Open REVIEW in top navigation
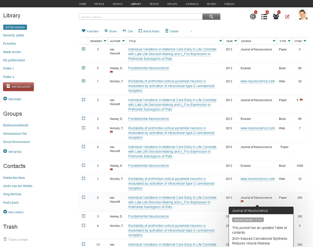Viewport: 313px width, 247px height. point(212,4)
